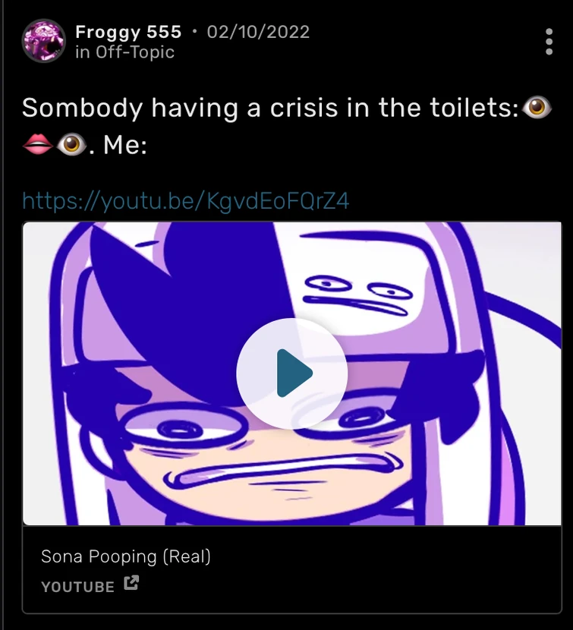Click the YOUTUBE source label
Viewport: 573px width, 630px height.
(x=77, y=586)
